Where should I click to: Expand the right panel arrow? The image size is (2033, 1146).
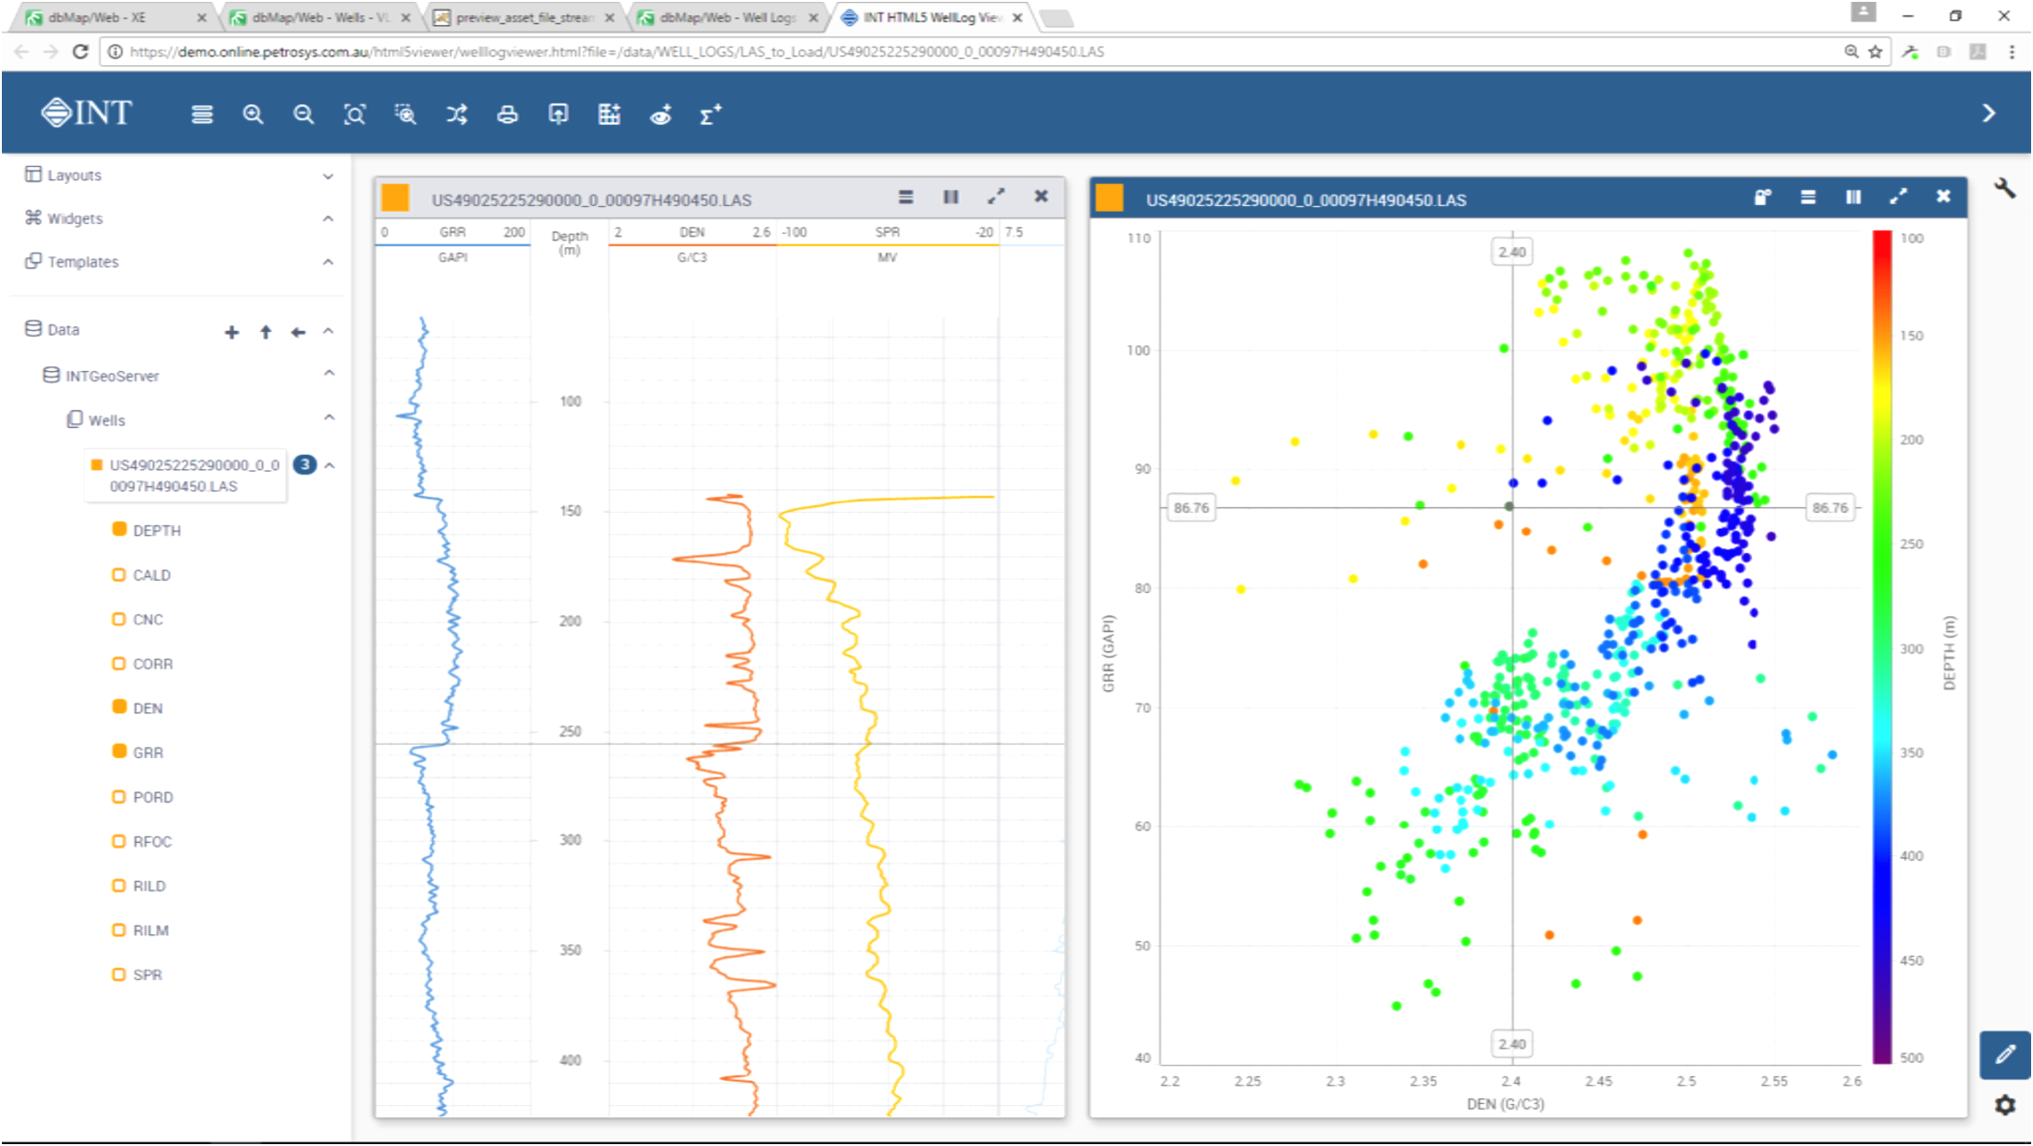[x=1988, y=113]
